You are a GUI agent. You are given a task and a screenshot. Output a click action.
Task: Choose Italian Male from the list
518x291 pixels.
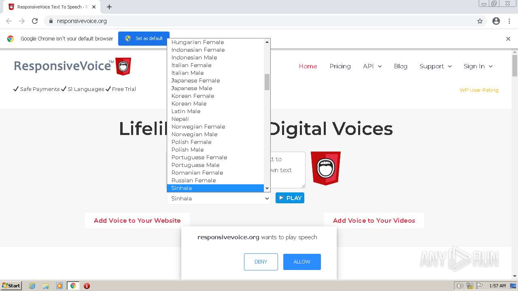[216, 73]
